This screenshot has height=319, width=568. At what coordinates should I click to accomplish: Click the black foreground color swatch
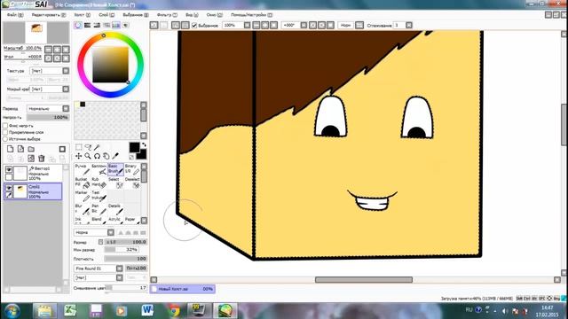point(134,147)
